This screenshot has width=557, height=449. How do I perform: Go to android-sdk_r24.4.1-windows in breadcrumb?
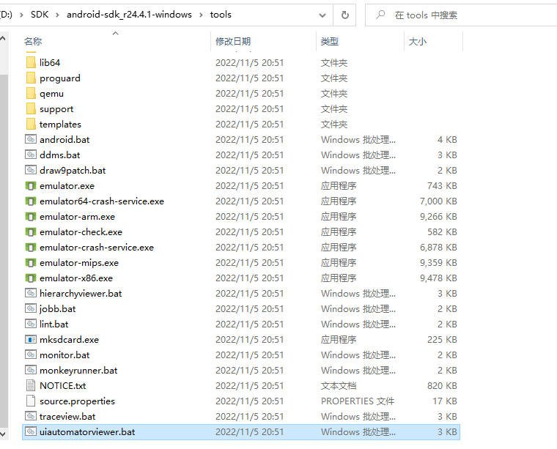(x=129, y=15)
